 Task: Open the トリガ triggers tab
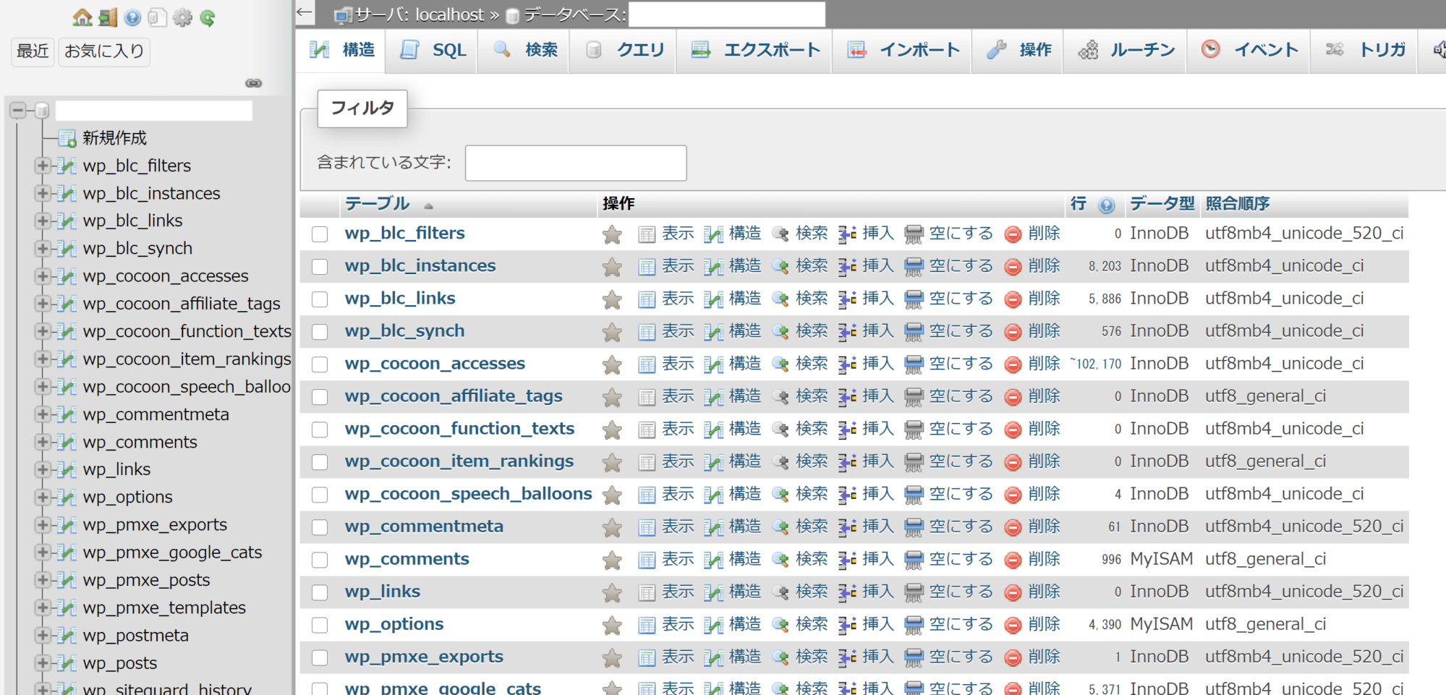click(x=1364, y=50)
